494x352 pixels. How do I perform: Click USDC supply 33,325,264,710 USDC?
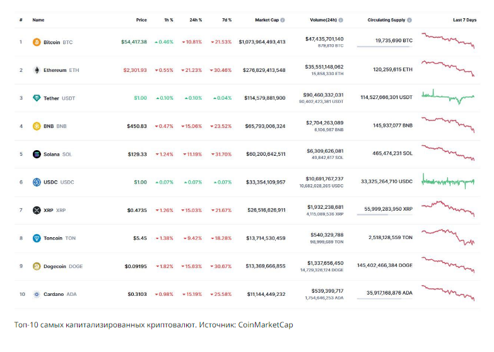pyautogui.click(x=387, y=182)
